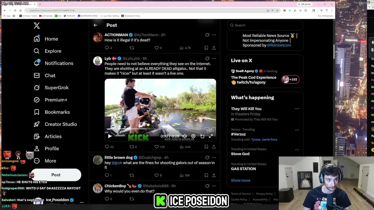Screen dimensions: 374x210
Task: Click the Bookmarks sidebar icon
Action: point(37,112)
